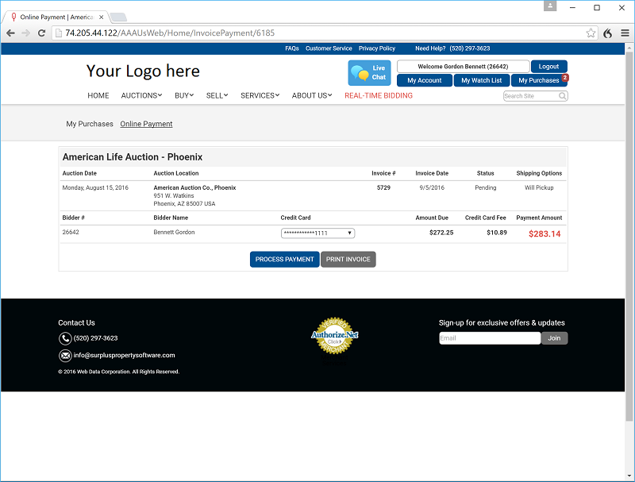Viewport: 635px width, 482px height.
Task: Click the Welcome Gordon Bennett box
Action: [464, 67]
